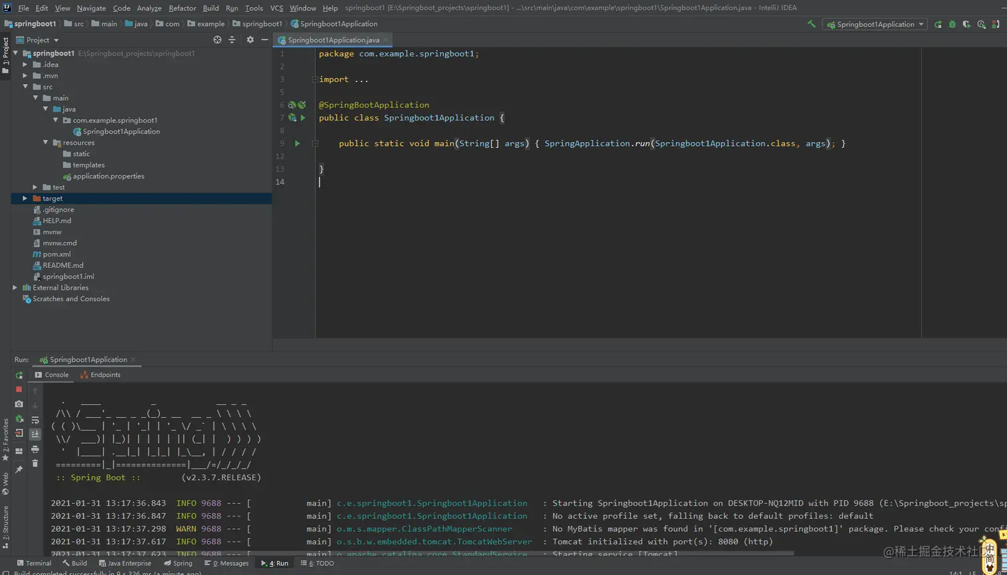Click the green Debug bug icon

tap(952, 24)
